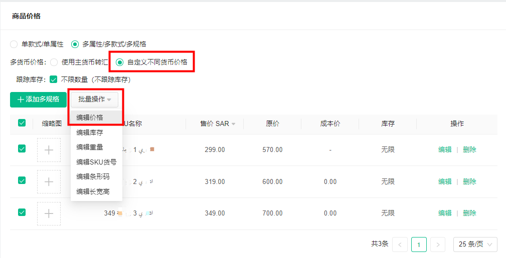Click 删除 link in the 349.00 row
This screenshot has width=506, height=258.
coord(469,213)
